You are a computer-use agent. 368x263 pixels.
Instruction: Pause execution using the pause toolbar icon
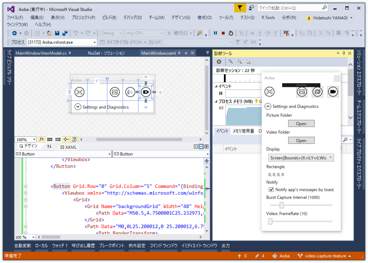(x=215, y=33)
